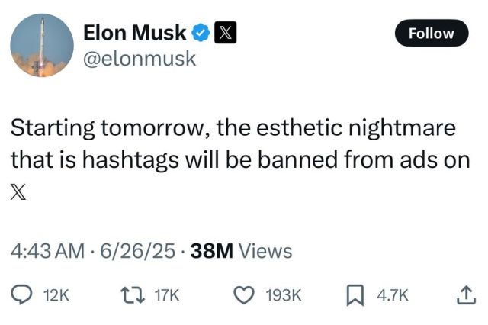
Task: Reply using the speech bubble icon
Action: 21,294
